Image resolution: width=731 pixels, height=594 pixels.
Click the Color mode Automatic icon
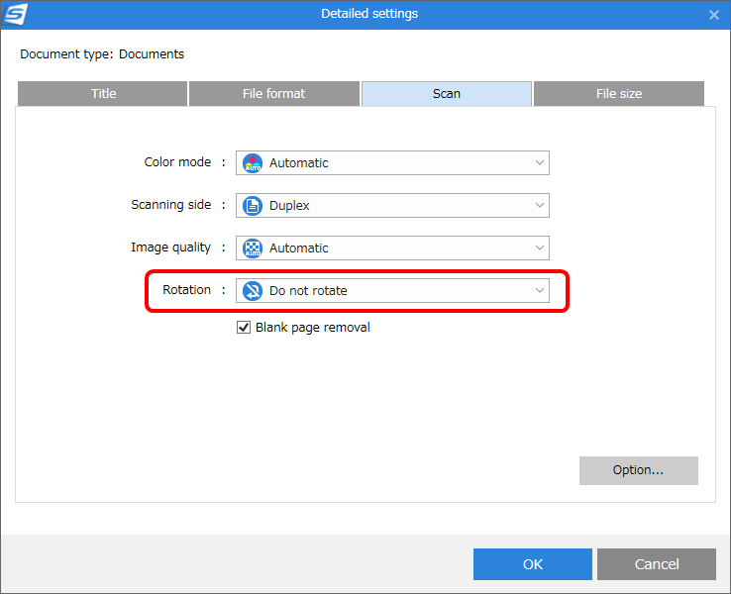pos(253,163)
